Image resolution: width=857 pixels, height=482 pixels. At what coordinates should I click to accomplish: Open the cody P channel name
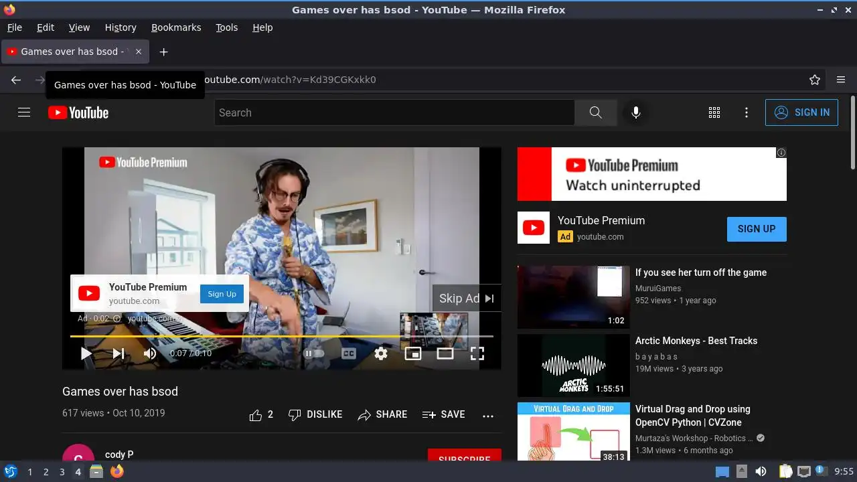click(119, 455)
